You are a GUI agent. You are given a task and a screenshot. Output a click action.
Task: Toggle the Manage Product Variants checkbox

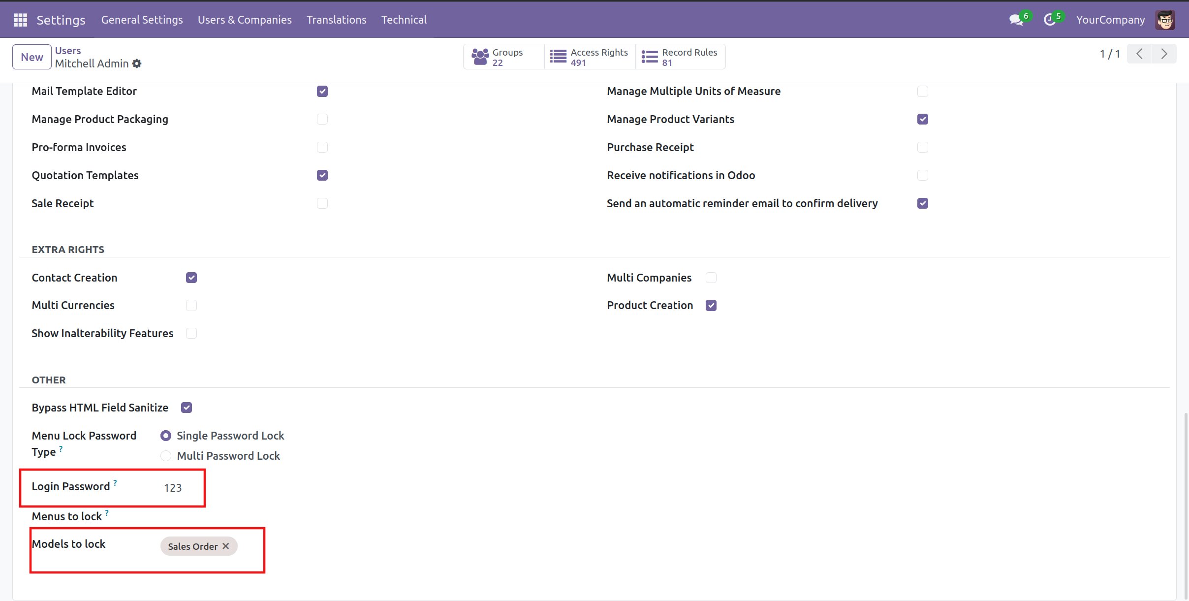click(923, 119)
